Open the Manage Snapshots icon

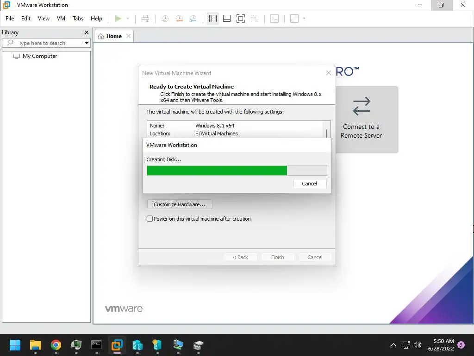(x=193, y=19)
